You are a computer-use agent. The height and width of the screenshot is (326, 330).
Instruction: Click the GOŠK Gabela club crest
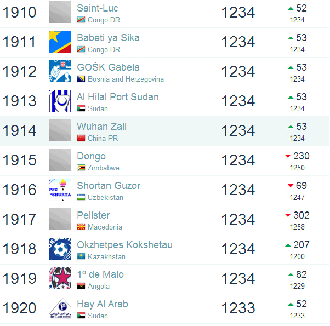point(60,71)
